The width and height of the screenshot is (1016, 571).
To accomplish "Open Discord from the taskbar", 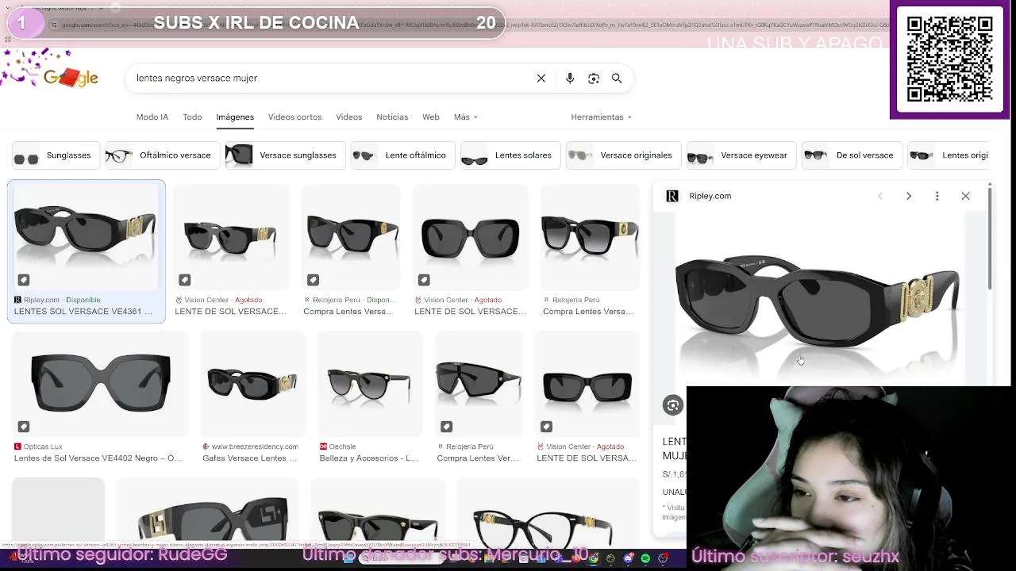I will (x=628, y=558).
